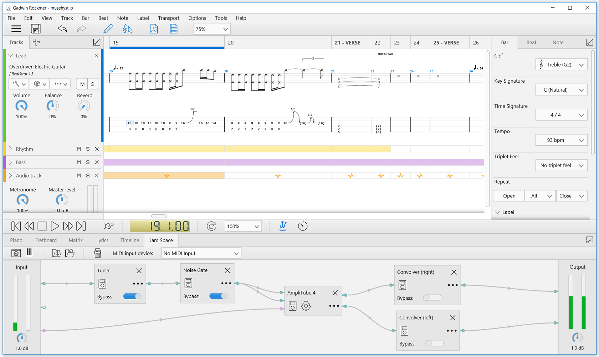
Task: Toggle Bypass on the Noise Gate
Action: (219, 296)
